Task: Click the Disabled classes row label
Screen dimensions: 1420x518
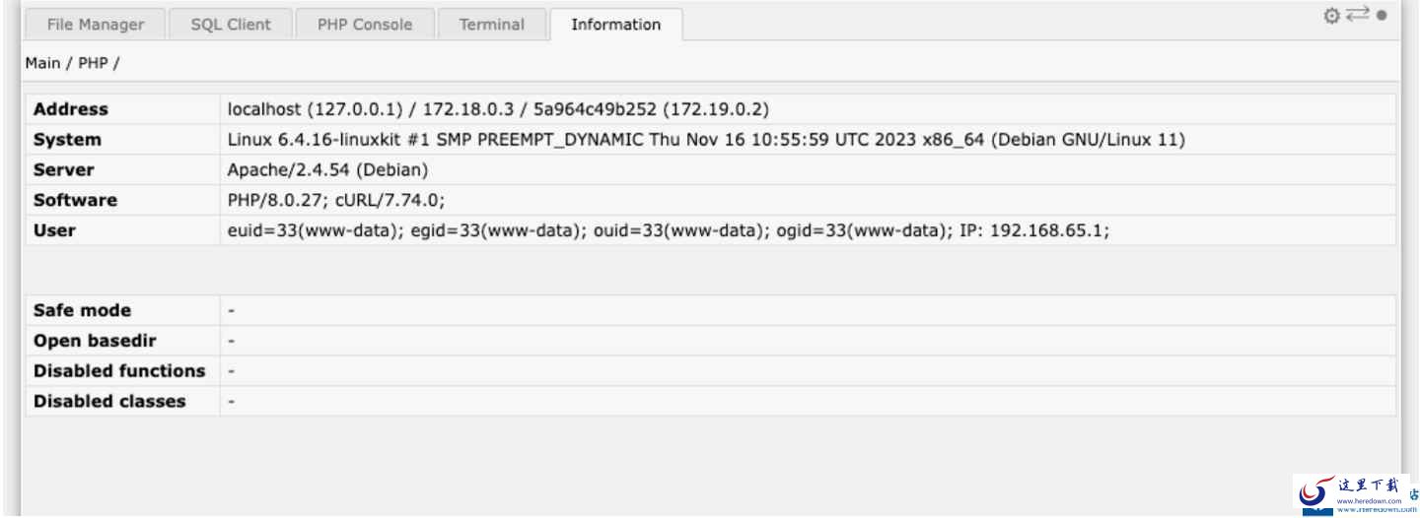Action: (x=109, y=402)
